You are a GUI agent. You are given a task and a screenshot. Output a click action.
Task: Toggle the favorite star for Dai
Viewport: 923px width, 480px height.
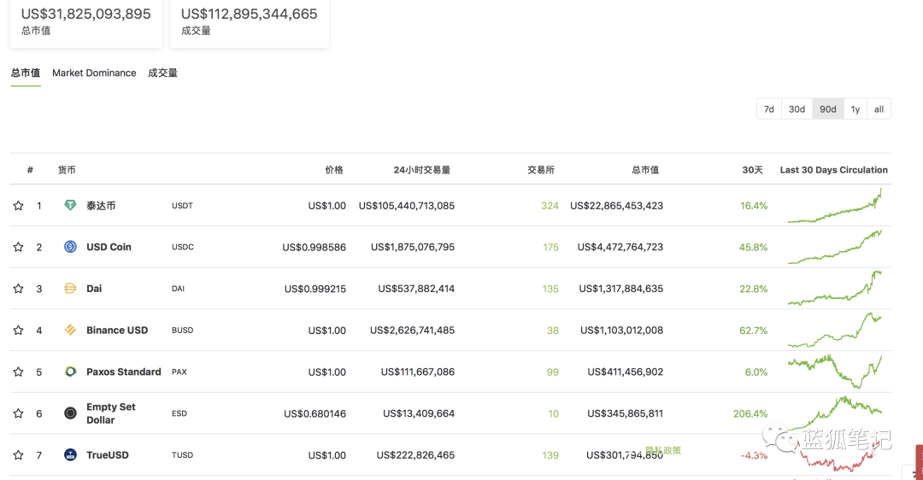point(18,288)
